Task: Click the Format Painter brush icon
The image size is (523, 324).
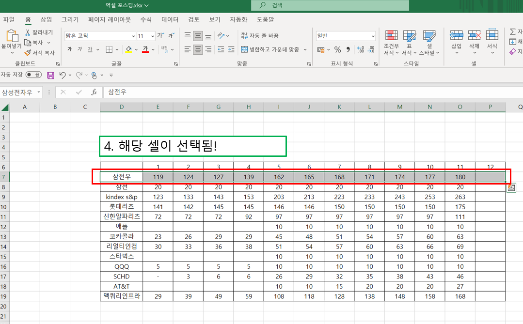Action: 28,53
